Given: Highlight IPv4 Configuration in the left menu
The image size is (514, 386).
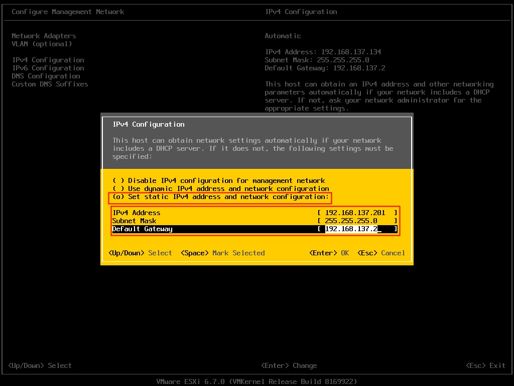Looking at the screenshot, I should tap(48, 60).
